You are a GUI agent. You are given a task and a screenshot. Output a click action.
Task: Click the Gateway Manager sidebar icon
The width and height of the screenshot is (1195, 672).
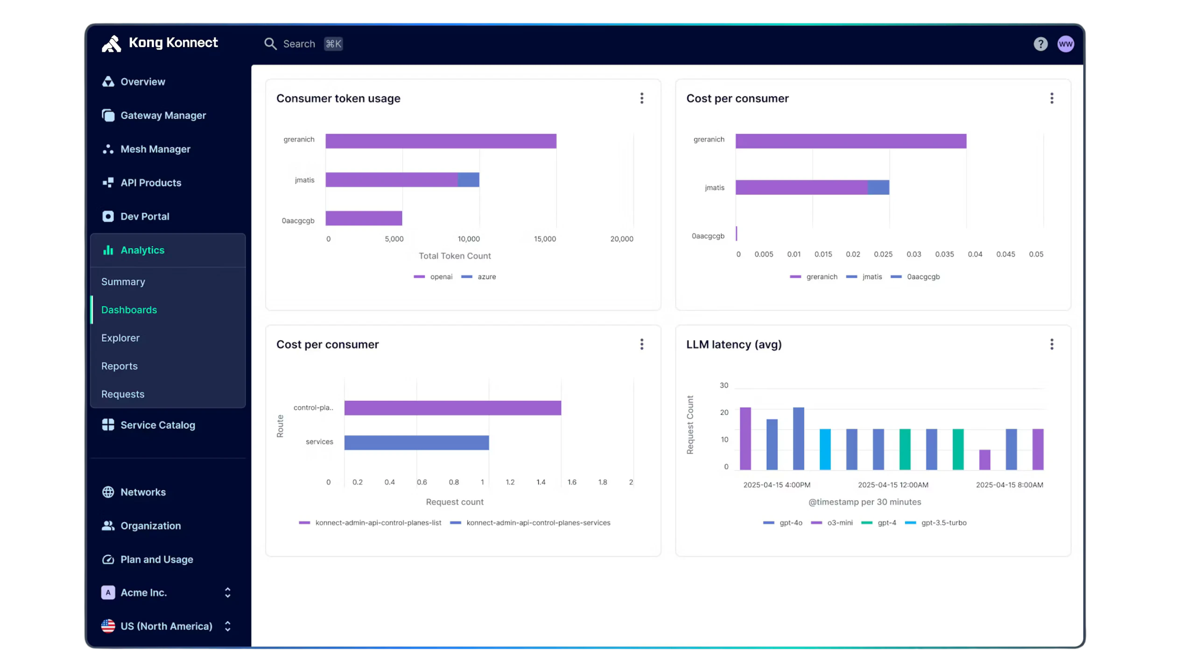tap(108, 115)
